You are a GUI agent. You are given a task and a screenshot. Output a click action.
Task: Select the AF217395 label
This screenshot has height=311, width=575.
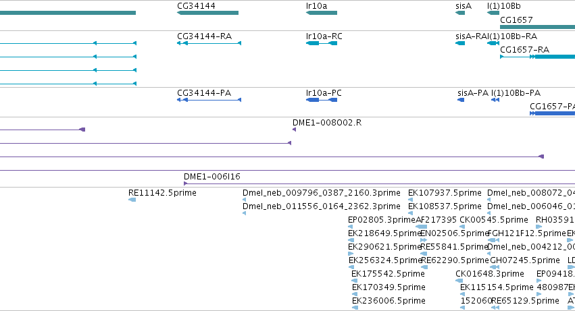[436, 220]
